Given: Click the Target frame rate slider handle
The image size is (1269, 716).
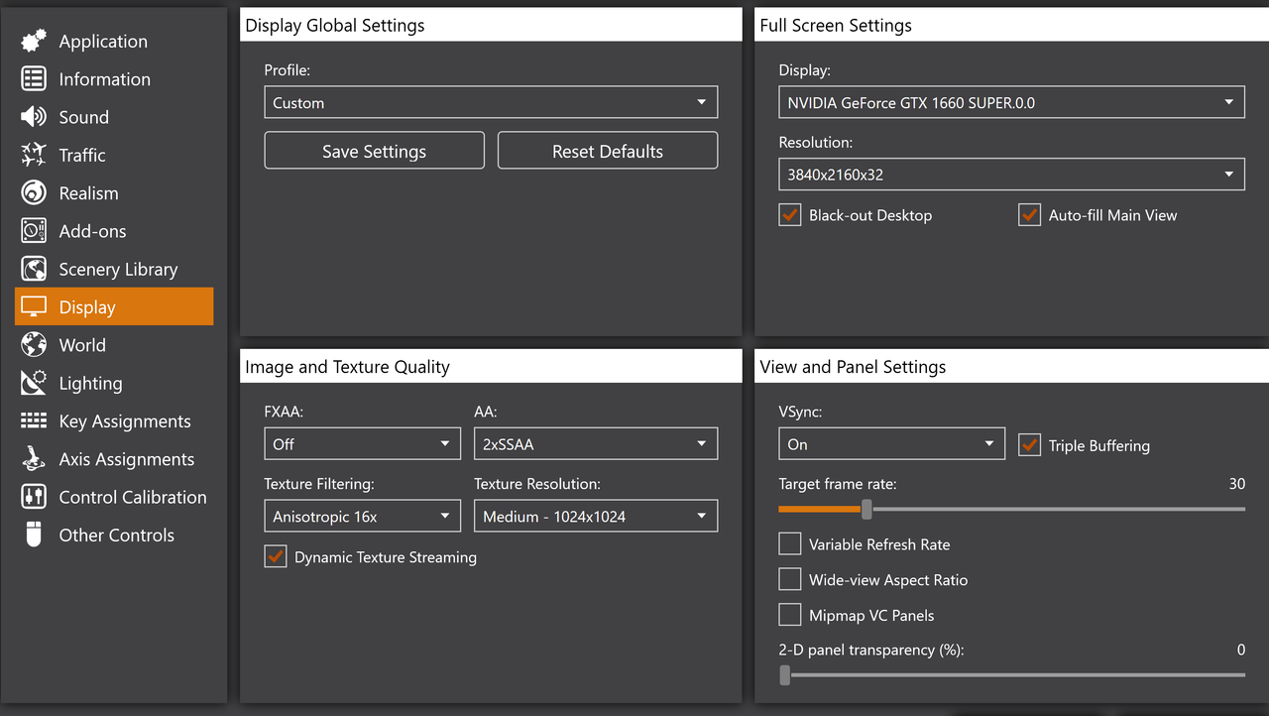Looking at the screenshot, I should [866, 509].
